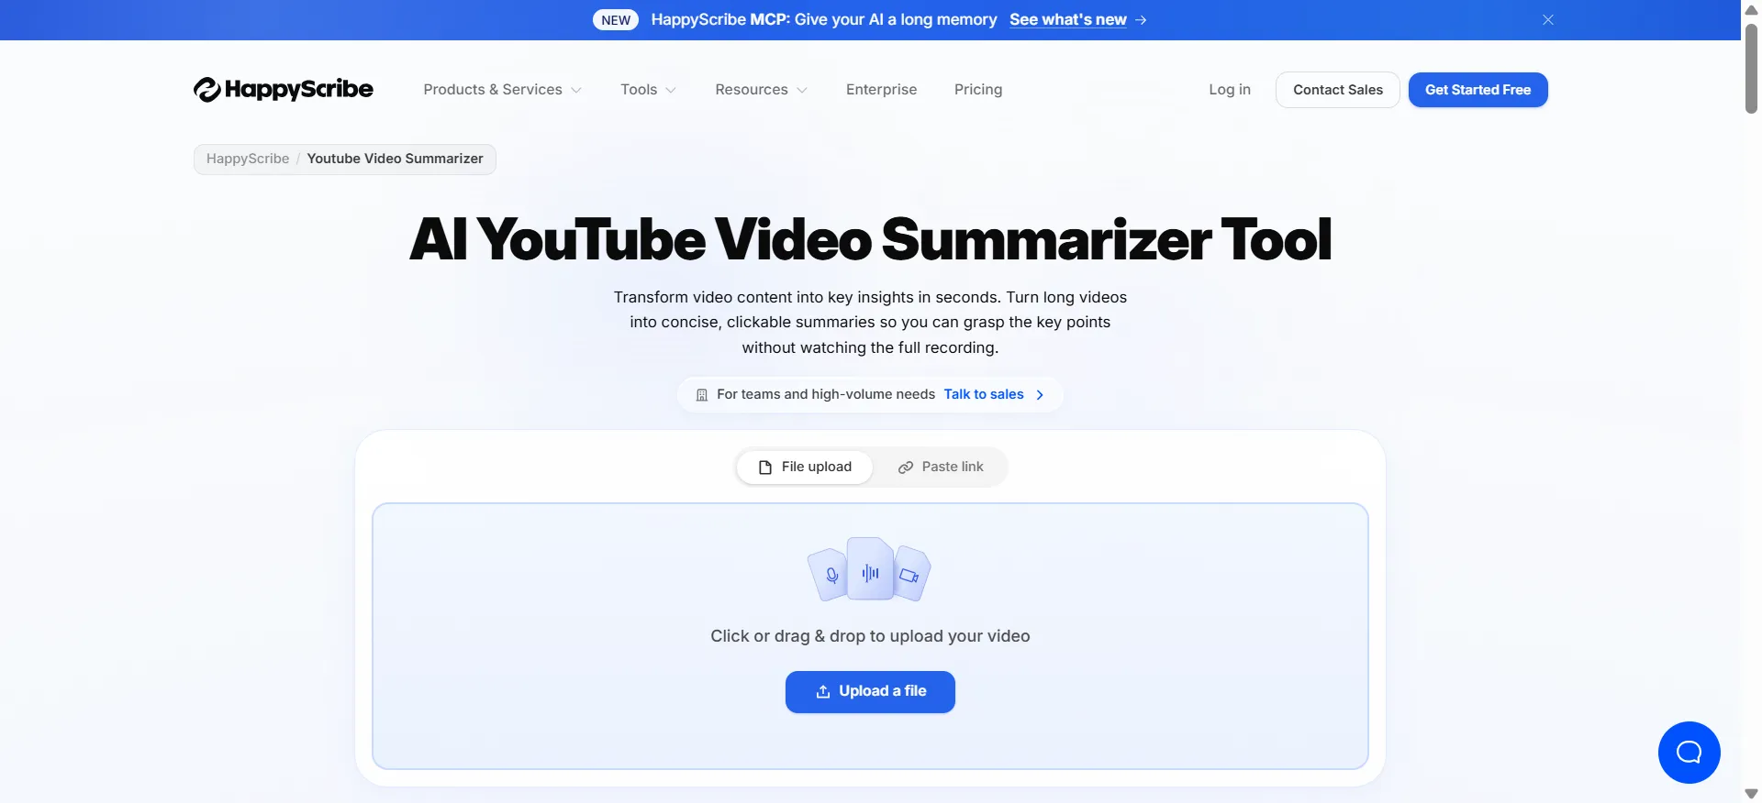Click the Talk to sales link

point(984,395)
